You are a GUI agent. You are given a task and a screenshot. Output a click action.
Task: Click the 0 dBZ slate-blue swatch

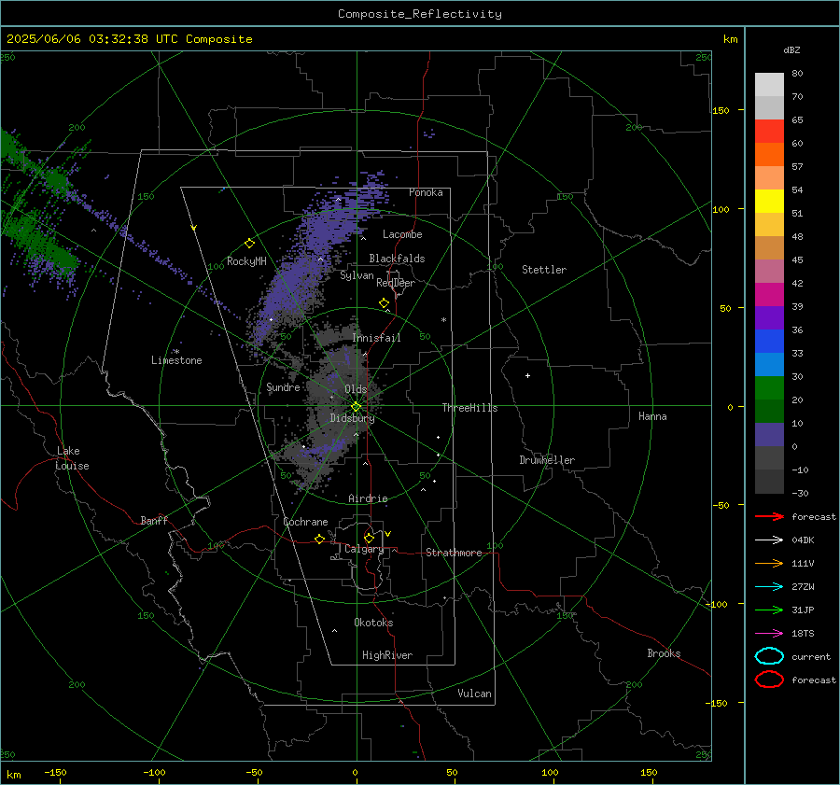click(769, 435)
